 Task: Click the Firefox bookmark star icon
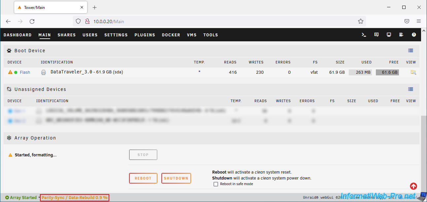361,21
